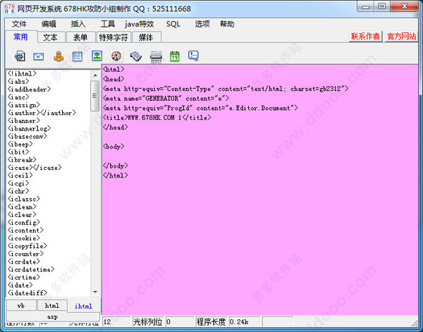Open the 工具 menu

click(108, 24)
